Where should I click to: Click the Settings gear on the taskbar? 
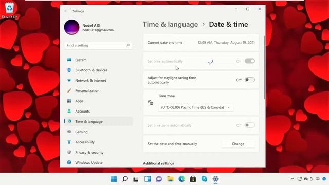tap(215, 179)
